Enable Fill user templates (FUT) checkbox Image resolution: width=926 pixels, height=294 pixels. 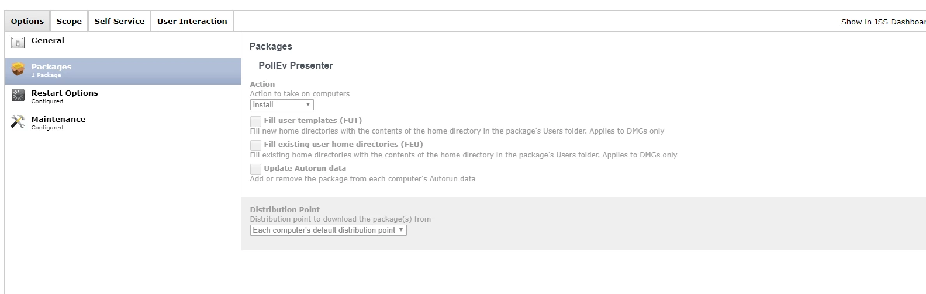(255, 121)
